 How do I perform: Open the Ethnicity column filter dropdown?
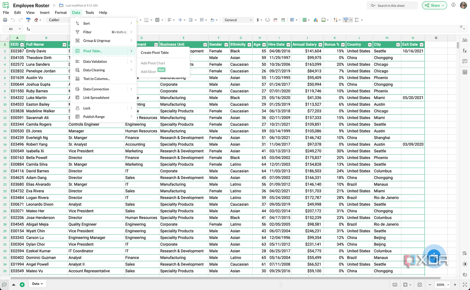(x=249, y=45)
